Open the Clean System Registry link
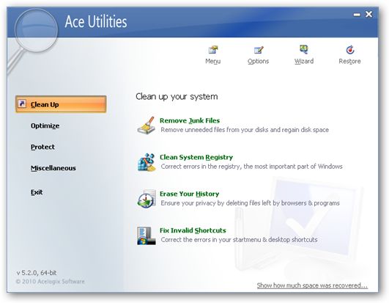 coord(196,157)
